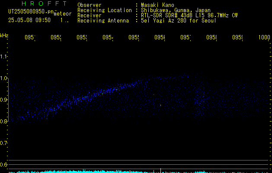The image size is (272, 173).
Task: Click the 1.1 frequency axis label
Action: 3,57
